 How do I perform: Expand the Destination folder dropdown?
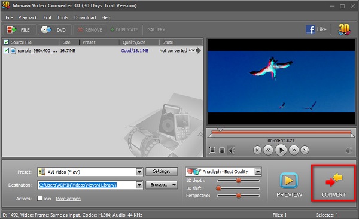[139, 185]
